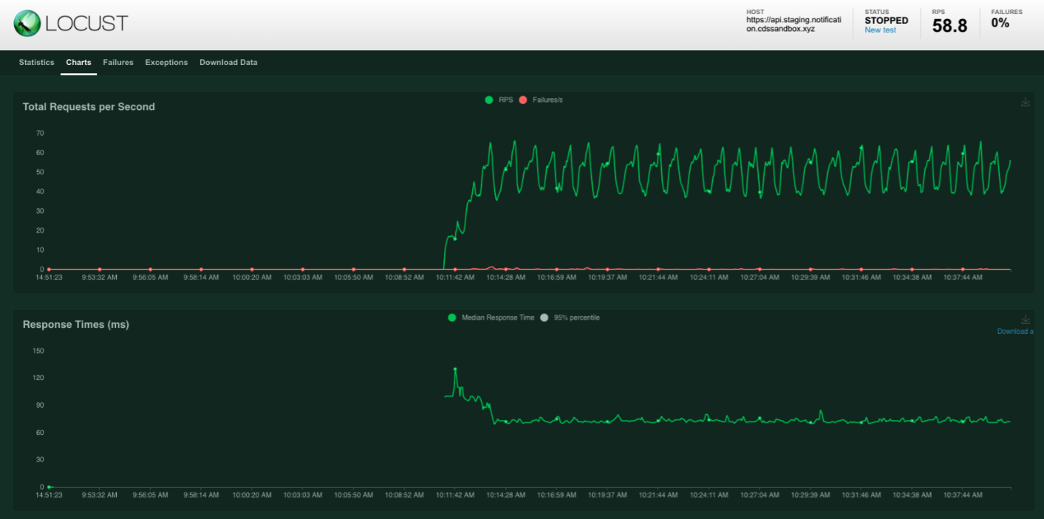Click the 120 ms response time peak point
The height and width of the screenshot is (519, 1044).
coord(455,368)
